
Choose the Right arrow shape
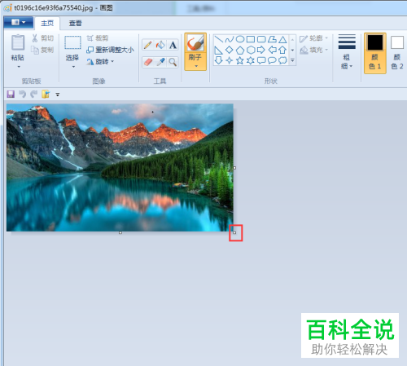[261, 50]
